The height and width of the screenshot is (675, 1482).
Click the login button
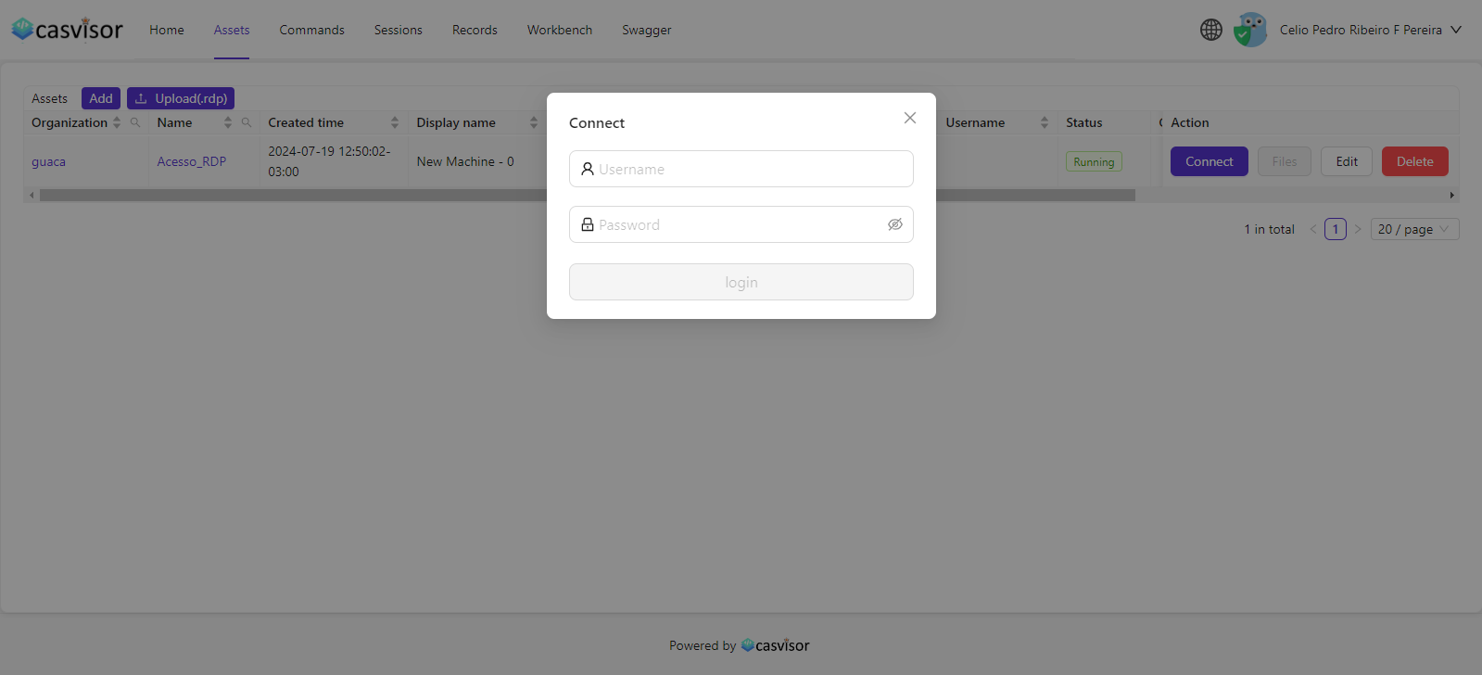(741, 282)
